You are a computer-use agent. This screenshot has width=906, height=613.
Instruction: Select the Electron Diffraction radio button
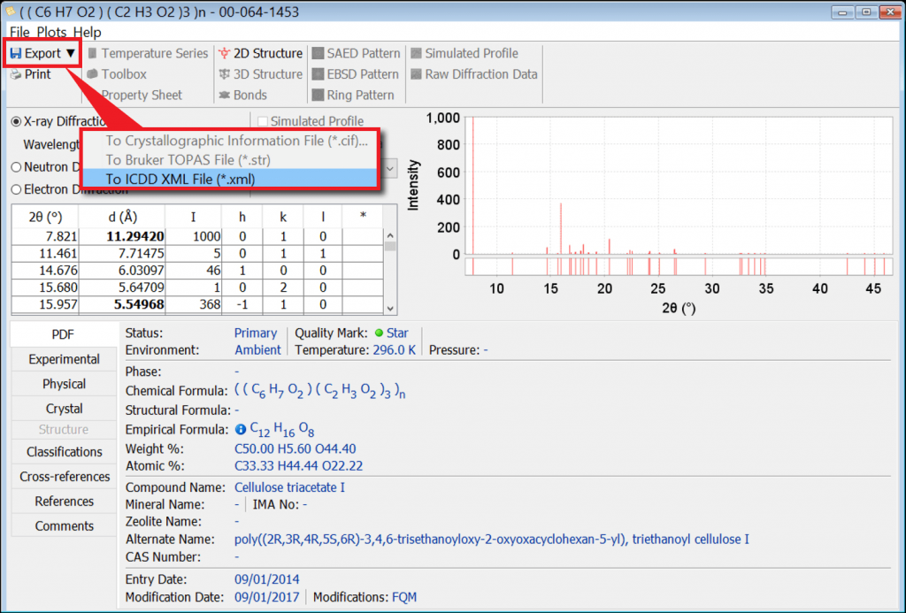tap(16, 188)
